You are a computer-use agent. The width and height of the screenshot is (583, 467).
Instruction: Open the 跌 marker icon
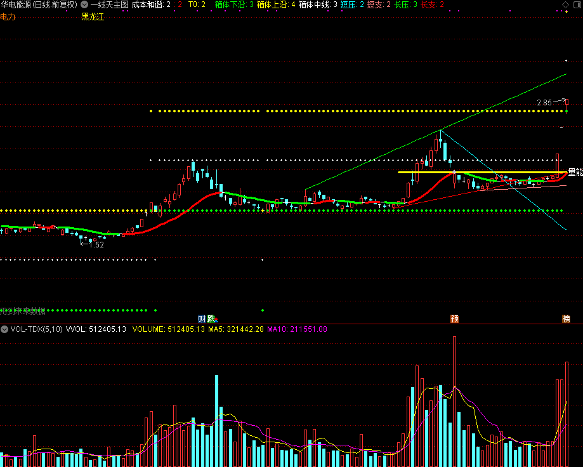pos(211,319)
